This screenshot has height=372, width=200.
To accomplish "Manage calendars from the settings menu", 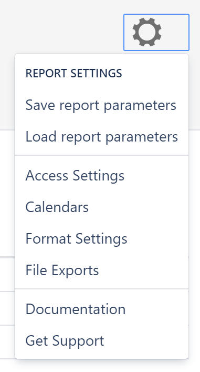I will tap(101, 207).
